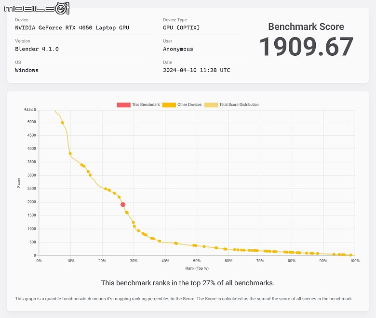Click the 100% x-axis label
This screenshot has width=376, height=318.
pyautogui.click(x=355, y=261)
